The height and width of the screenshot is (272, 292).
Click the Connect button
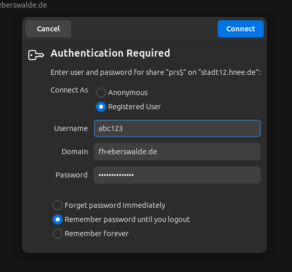click(240, 29)
